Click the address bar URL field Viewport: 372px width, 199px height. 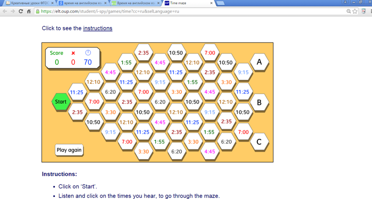190,11
